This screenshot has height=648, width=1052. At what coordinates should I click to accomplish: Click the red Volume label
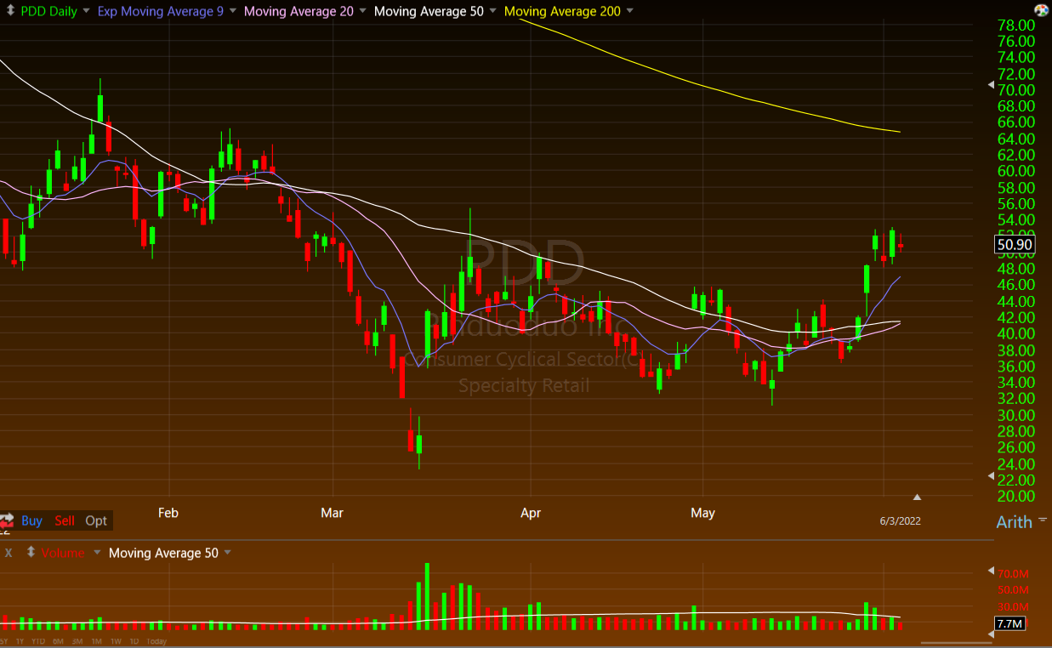[x=63, y=553]
